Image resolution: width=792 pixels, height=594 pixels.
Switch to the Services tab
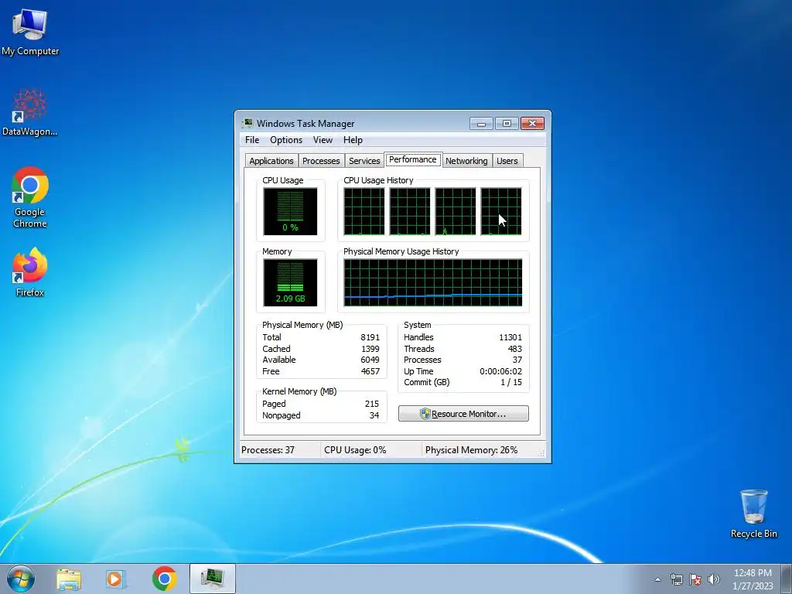coord(364,161)
